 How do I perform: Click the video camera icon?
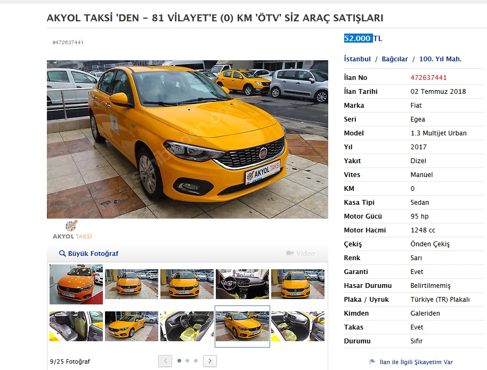290,253
